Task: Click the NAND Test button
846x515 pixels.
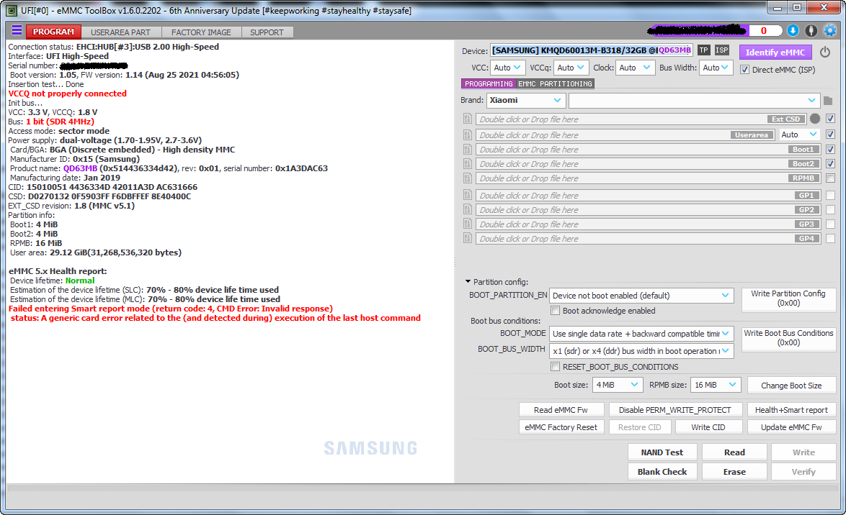Action: 662,452
